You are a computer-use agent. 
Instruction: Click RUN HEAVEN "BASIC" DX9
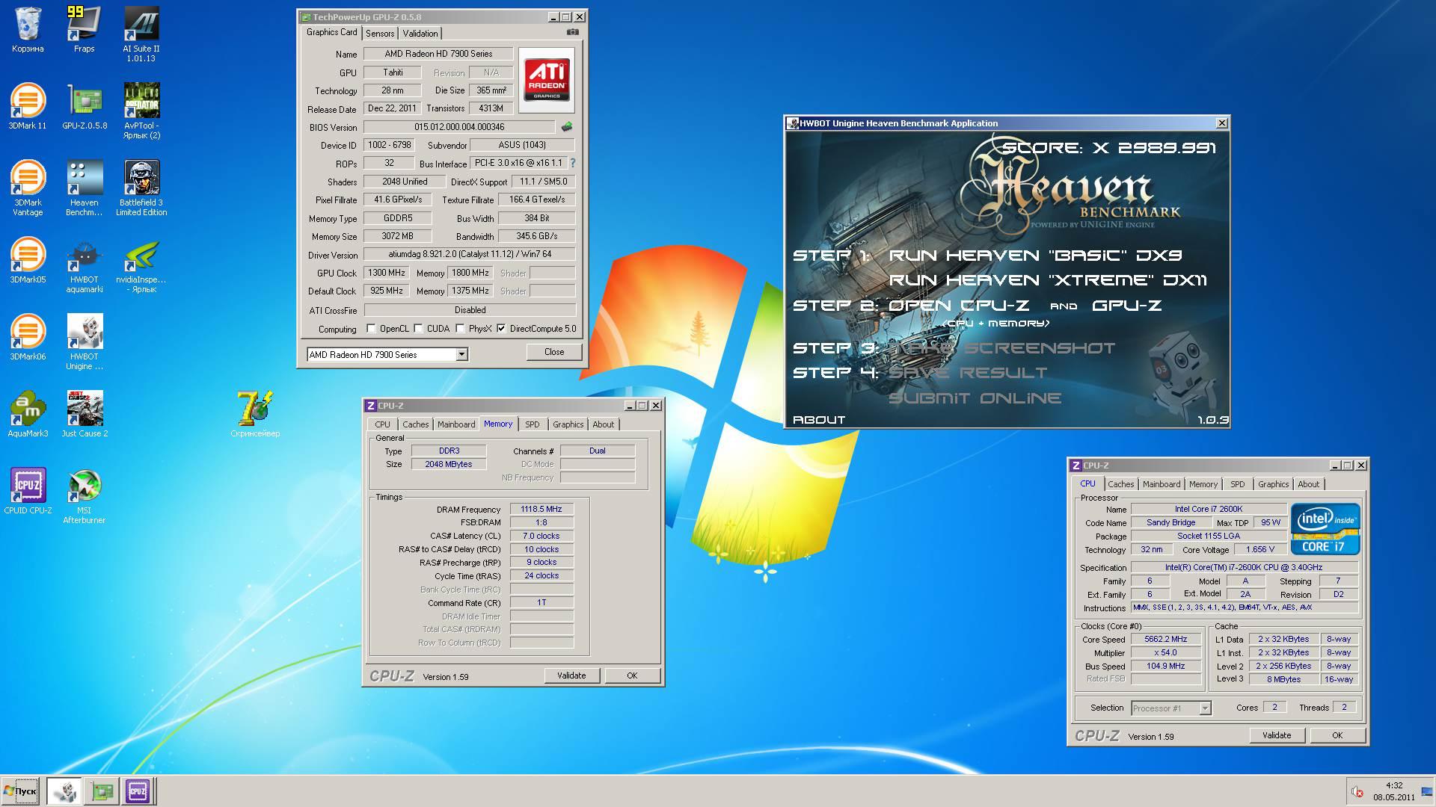[x=1035, y=256]
